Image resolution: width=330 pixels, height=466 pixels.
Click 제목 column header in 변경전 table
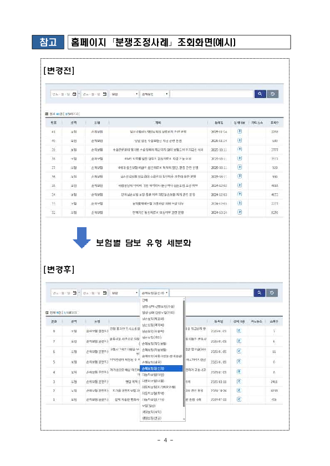pyautogui.click(x=158, y=122)
